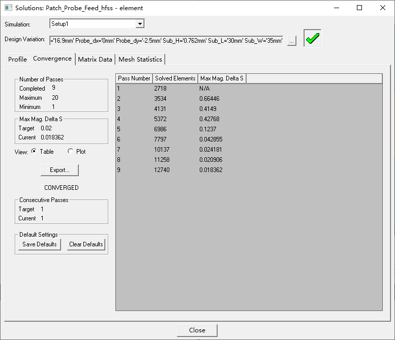Viewport: 395px width, 340px height.
Task: Select the solved elements value 7797
Action: [x=160, y=139]
